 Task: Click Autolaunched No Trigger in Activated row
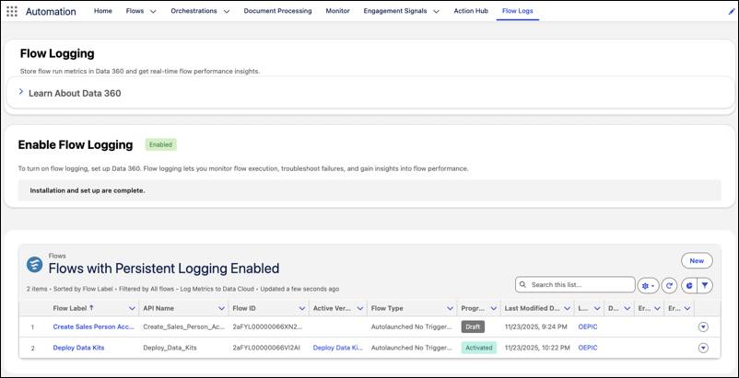412,348
